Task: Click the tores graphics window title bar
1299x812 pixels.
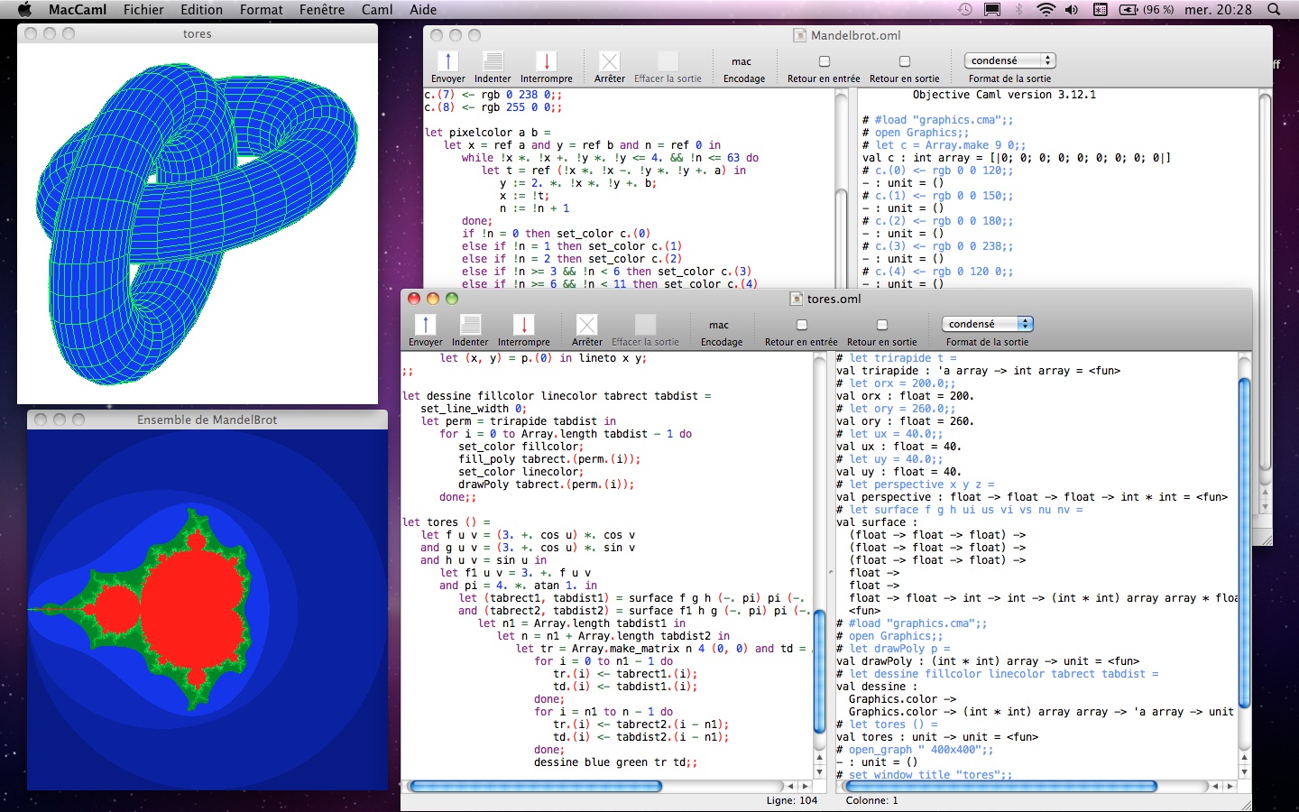Action: coord(198,33)
